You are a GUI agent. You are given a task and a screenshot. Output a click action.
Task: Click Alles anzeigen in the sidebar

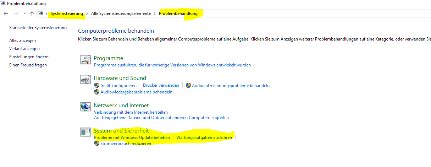pos(22,41)
